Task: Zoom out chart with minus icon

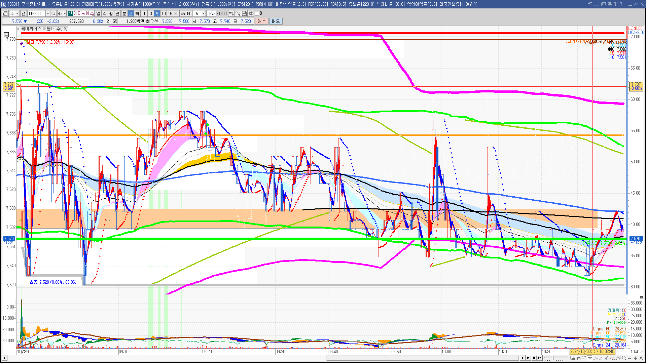Action: 630,358
